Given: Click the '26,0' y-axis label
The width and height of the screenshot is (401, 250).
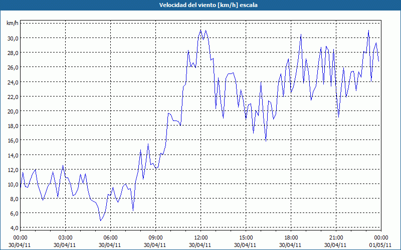Looking at the screenshot, I should 13,67.
